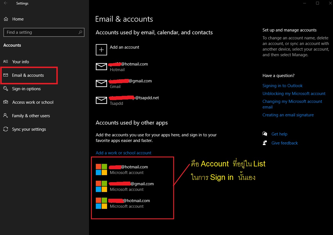Click Add an account label
The width and height of the screenshot is (333, 235).
point(125,47)
